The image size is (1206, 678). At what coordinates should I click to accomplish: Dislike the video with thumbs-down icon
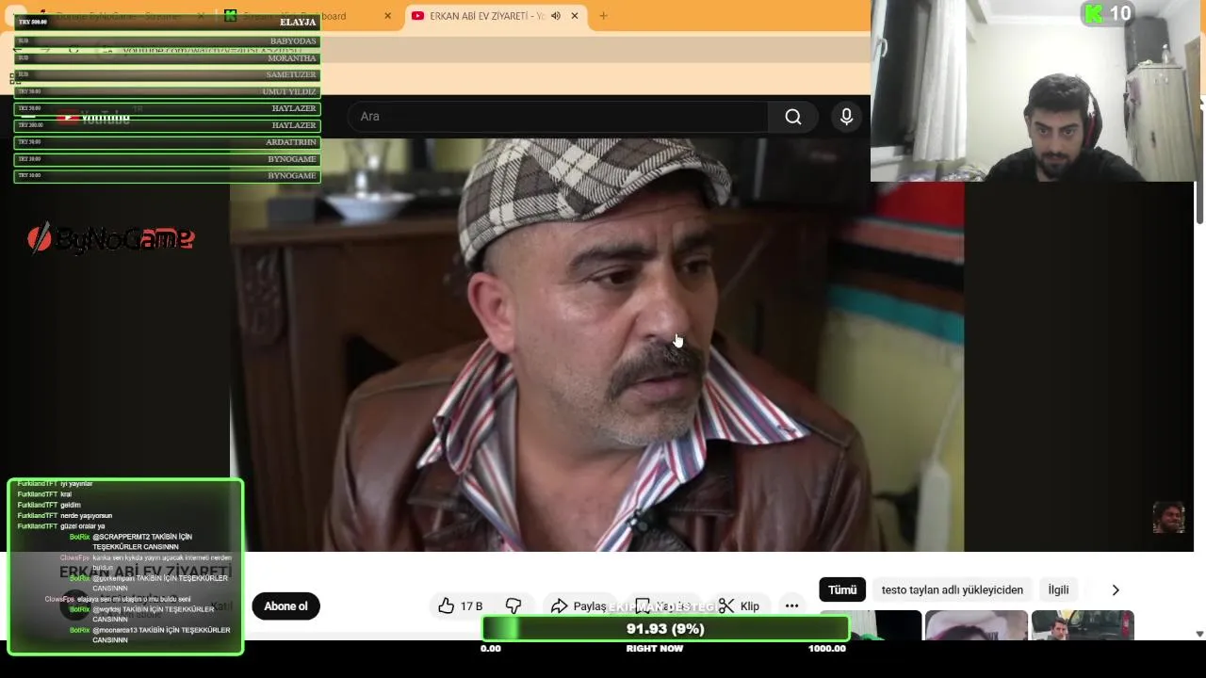pos(513,606)
